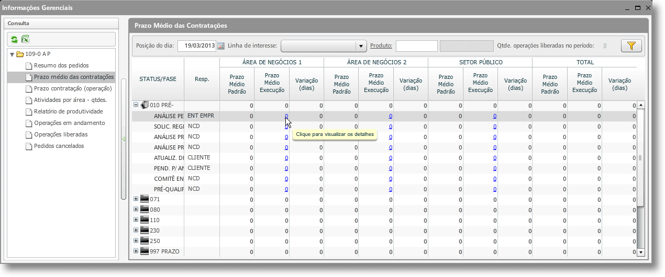Open Operações em andamento
Image resolution: width=665 pixels, height=277 pixels.
pos(70,123)
